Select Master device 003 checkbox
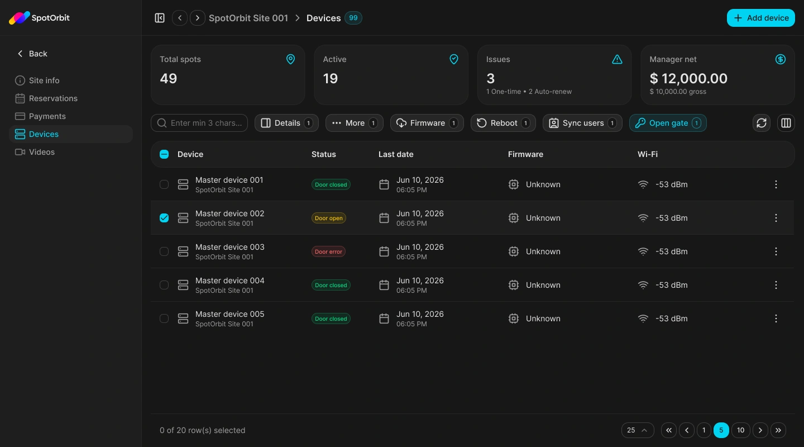Viewport: 804px width, 447px height. click(x=164, y=251)
